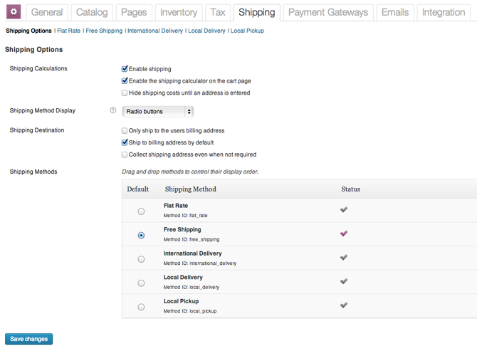This screenshot has width=477, height=356.
Task: Click the drag and drop methods hint
Action: pos(190,172)
